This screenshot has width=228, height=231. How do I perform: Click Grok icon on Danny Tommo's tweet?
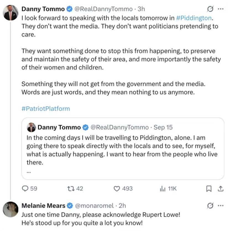click(210, 9)
